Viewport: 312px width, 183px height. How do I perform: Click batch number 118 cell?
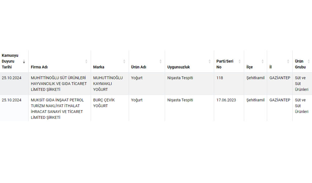click(x=220, y=78)
